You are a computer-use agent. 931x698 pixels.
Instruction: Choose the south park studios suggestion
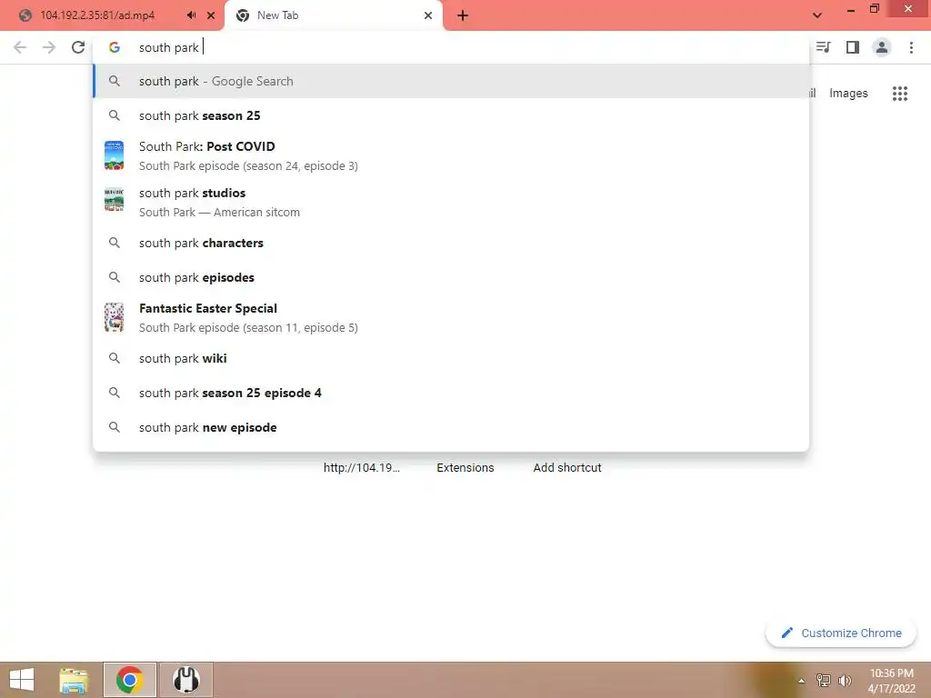click(x=451, y=202)
